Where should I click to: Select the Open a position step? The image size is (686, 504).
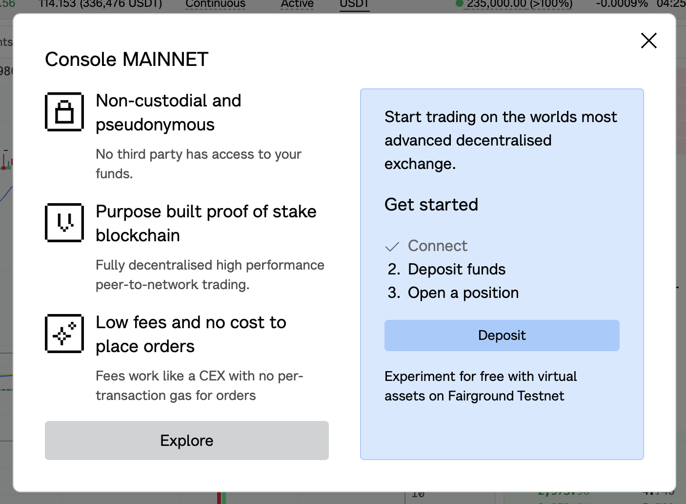pyautogui.click(x=463, y=293)
